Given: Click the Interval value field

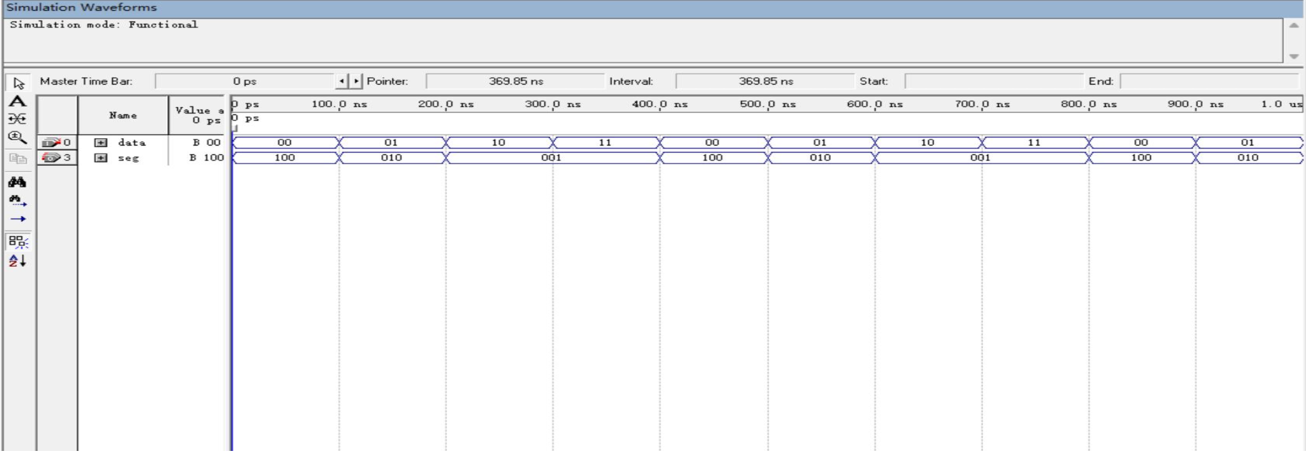Looking at the screenshot, I should (x=765, y=81).
